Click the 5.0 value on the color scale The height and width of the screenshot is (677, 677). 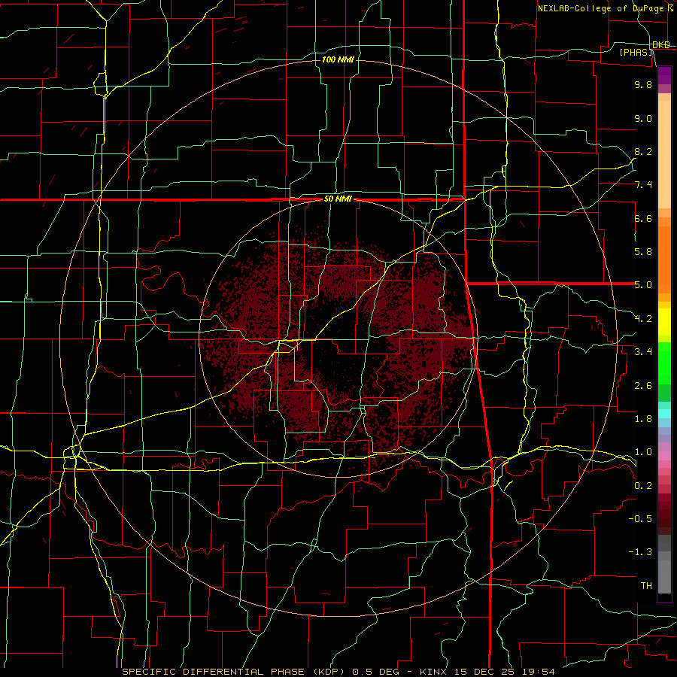coord(643,285)
